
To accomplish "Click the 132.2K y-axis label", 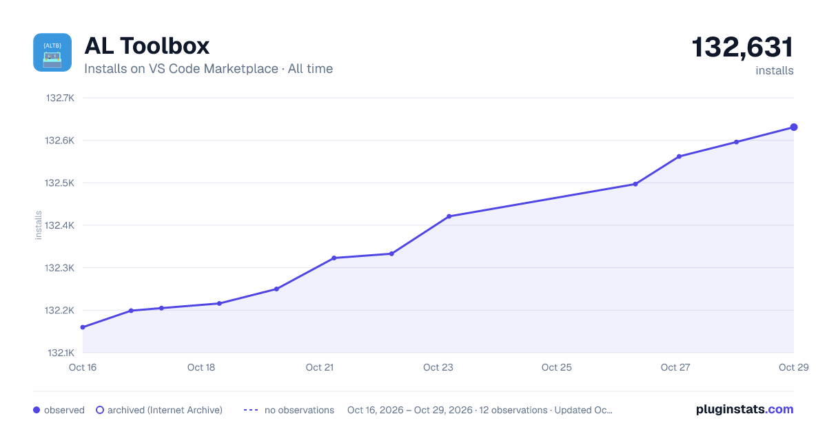I will (x=60, y=311).
